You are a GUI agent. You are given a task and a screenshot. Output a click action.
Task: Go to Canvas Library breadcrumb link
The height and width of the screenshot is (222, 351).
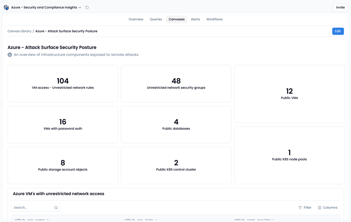[19, 31]
